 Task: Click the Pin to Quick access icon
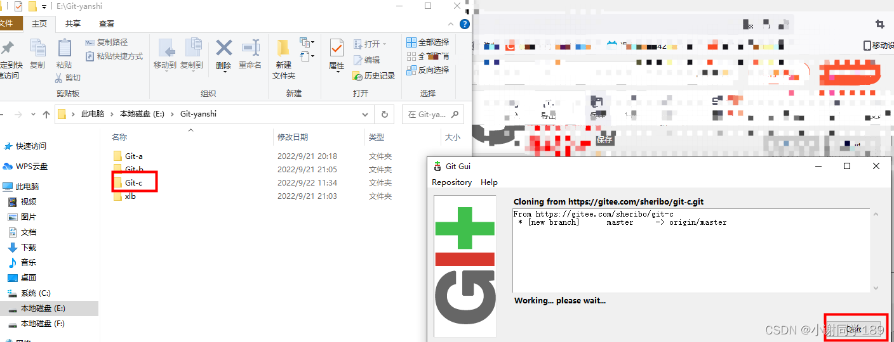click(x=8, y=48)
